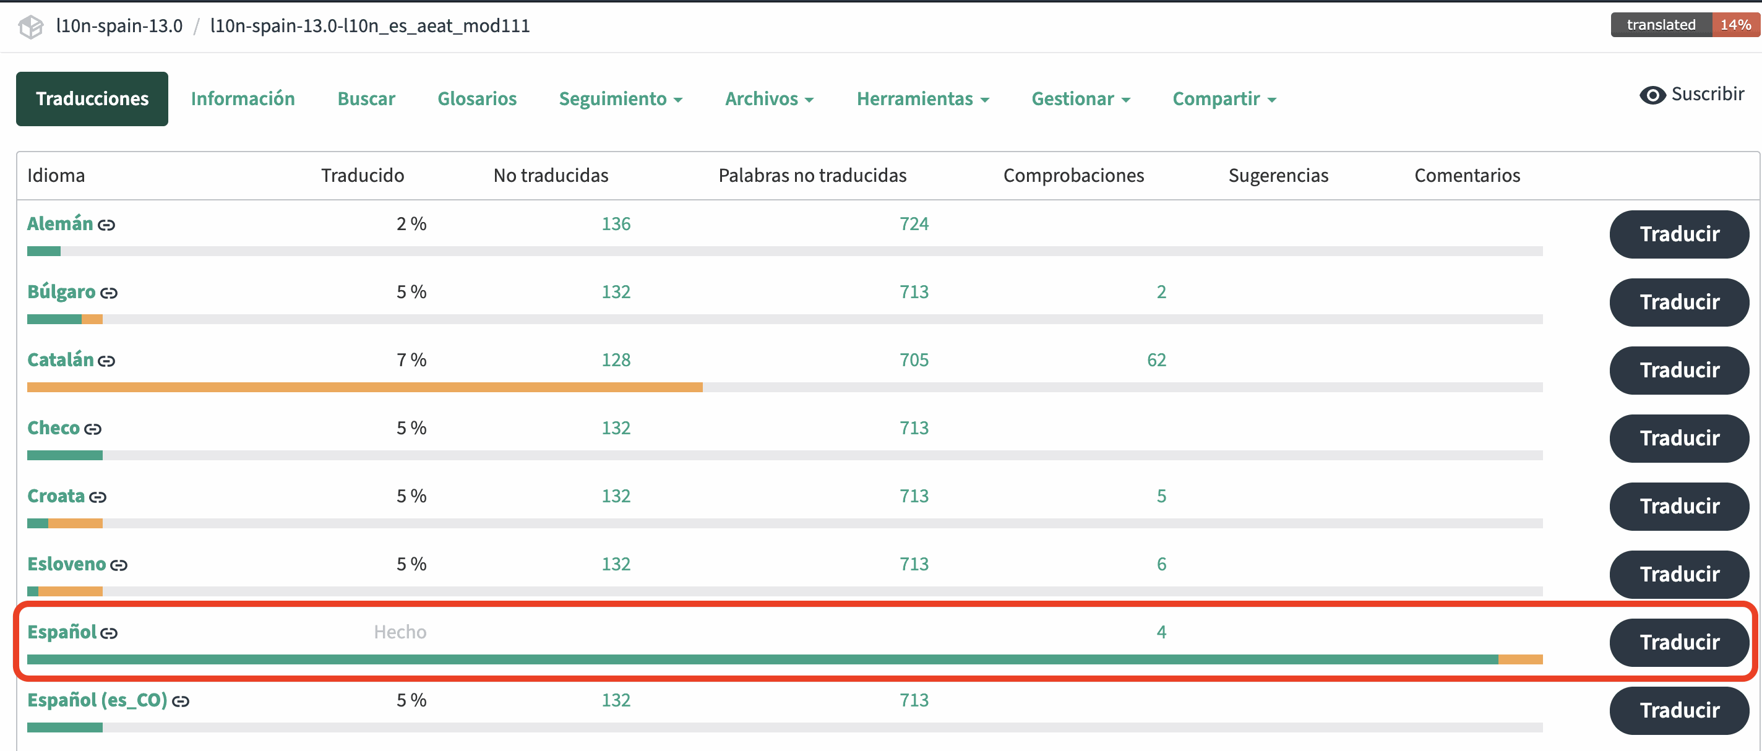Click the link icon beside Búlgaro
The height and width of the screenshot is (751, 1762).
click(x=109, y=293)
